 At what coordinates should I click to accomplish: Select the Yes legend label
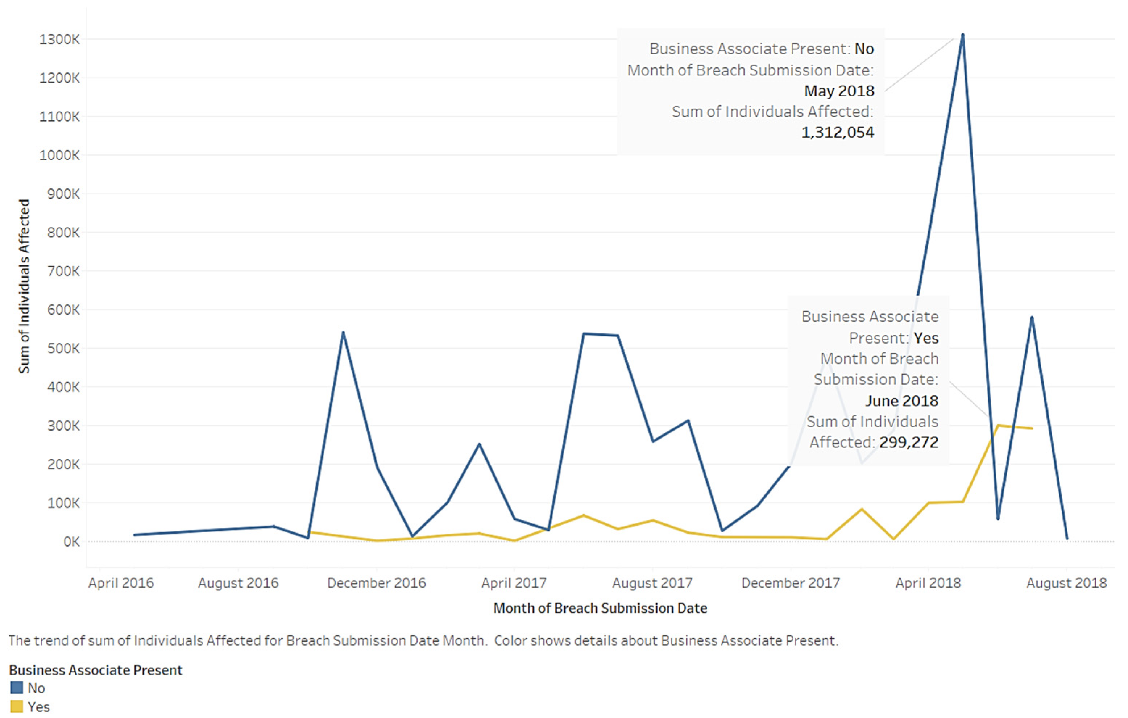[x=38, y=706]
